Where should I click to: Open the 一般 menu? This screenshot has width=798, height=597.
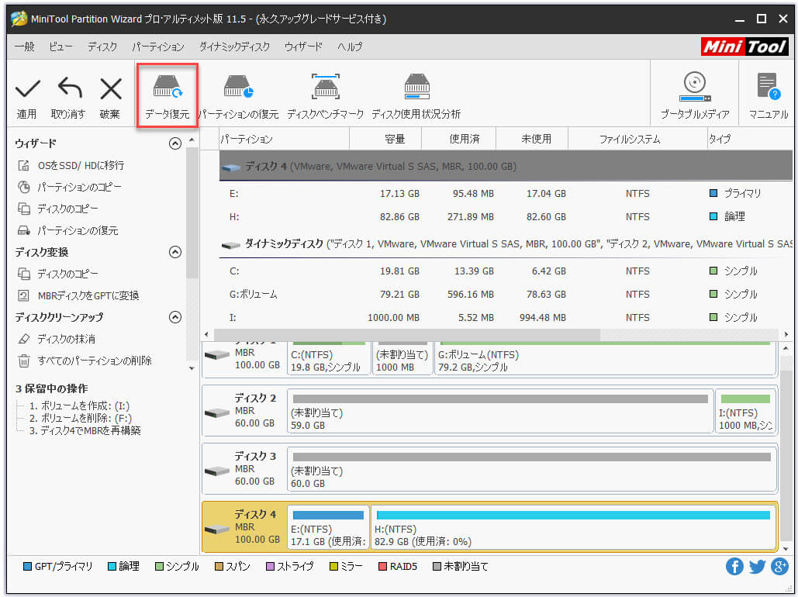click(25, 47)
